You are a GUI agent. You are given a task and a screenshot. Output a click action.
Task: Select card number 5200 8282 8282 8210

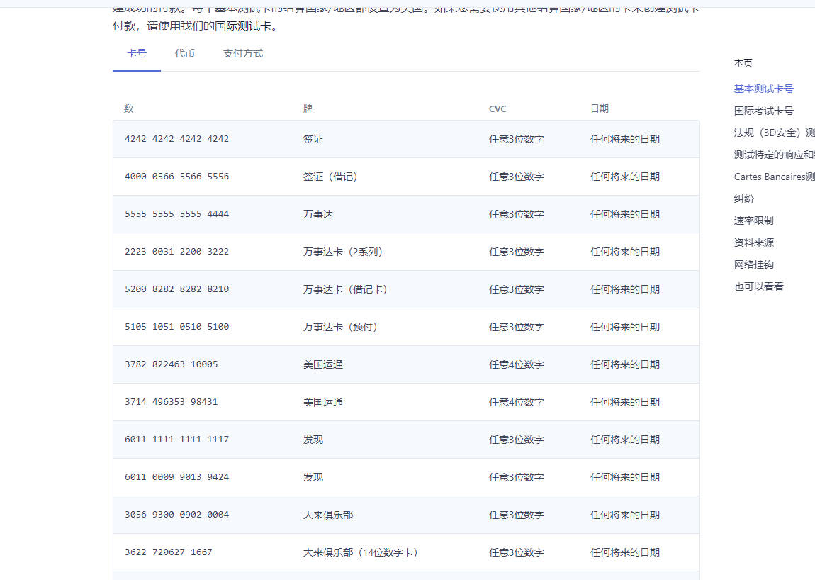click(176, 289)
